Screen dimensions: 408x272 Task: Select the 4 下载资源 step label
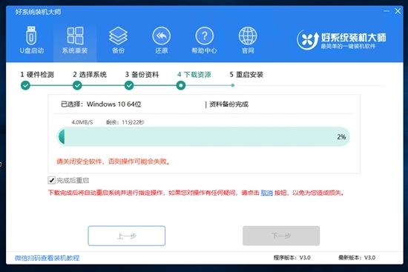[194, 75]
